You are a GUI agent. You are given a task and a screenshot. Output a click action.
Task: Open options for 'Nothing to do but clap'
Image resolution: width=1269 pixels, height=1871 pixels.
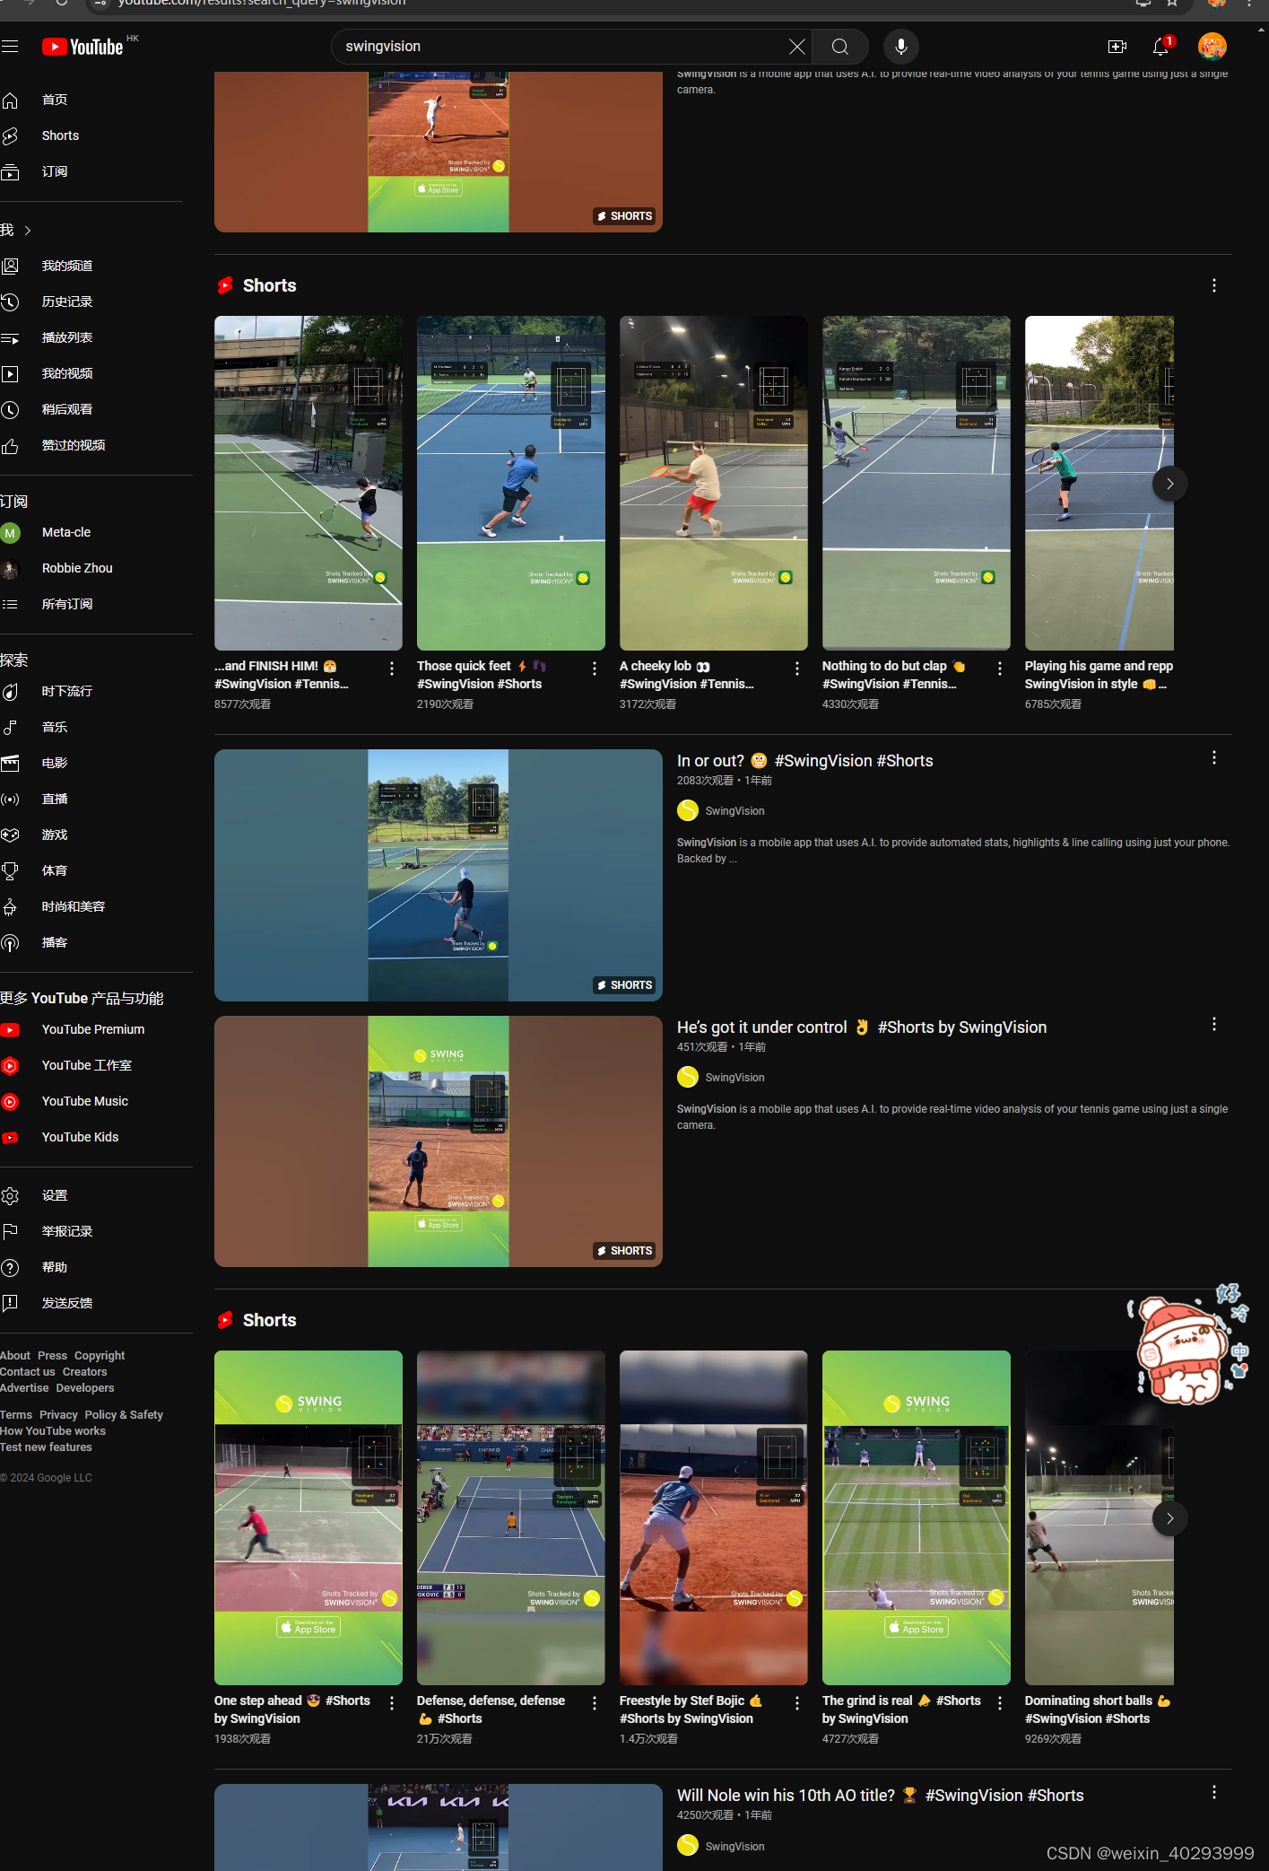1000,669
